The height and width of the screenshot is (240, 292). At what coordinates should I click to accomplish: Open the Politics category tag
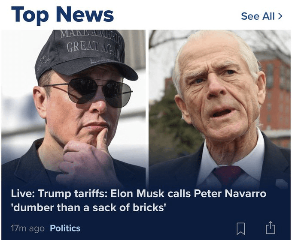click(65, 228)
